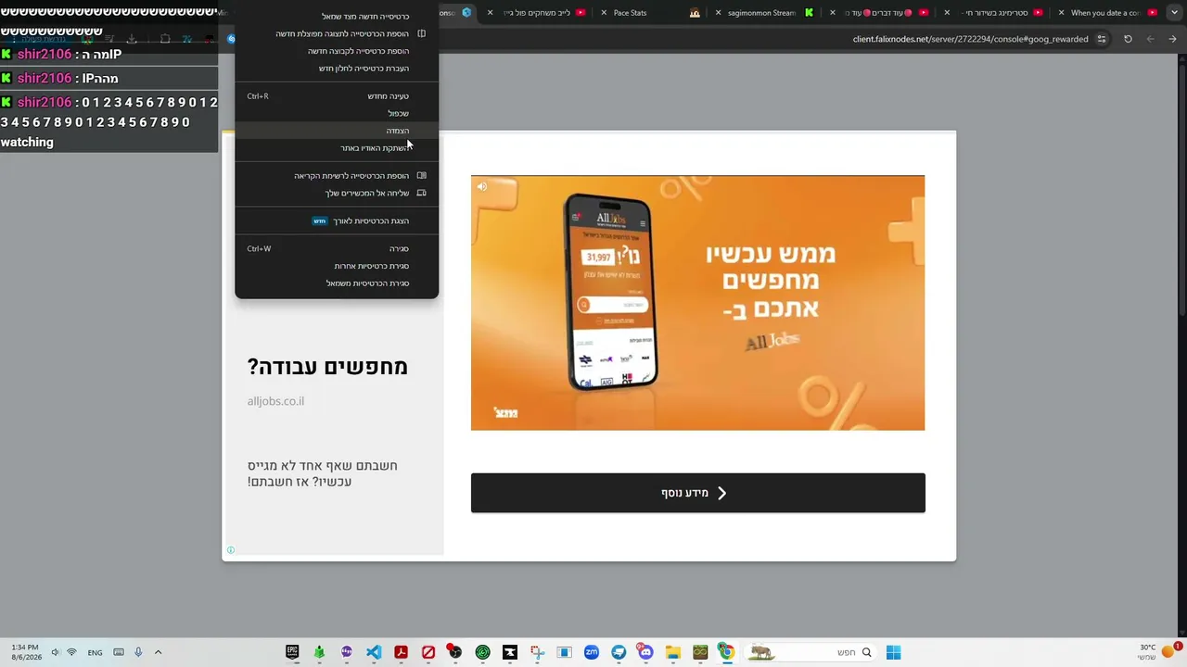Screen dimensions: 1187x667
Task: Choose 'השתקת האודיו באתר' menu entry
Action: click(337, 148)
